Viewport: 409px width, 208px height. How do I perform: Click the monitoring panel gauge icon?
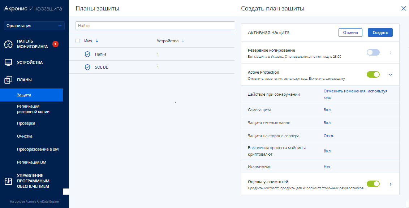point(8,44)
